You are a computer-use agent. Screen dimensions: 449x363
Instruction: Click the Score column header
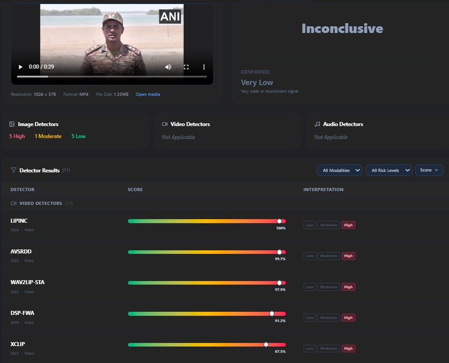(135, 190)
